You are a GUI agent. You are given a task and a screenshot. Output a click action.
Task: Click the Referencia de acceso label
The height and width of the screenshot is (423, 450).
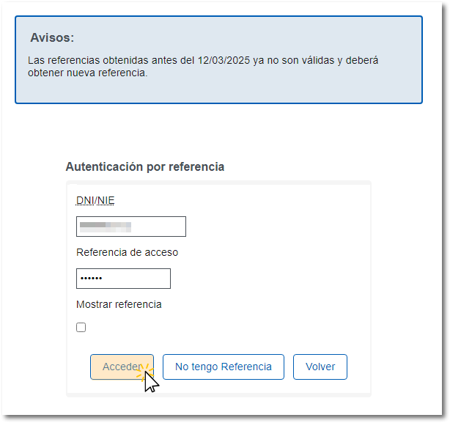127,252
